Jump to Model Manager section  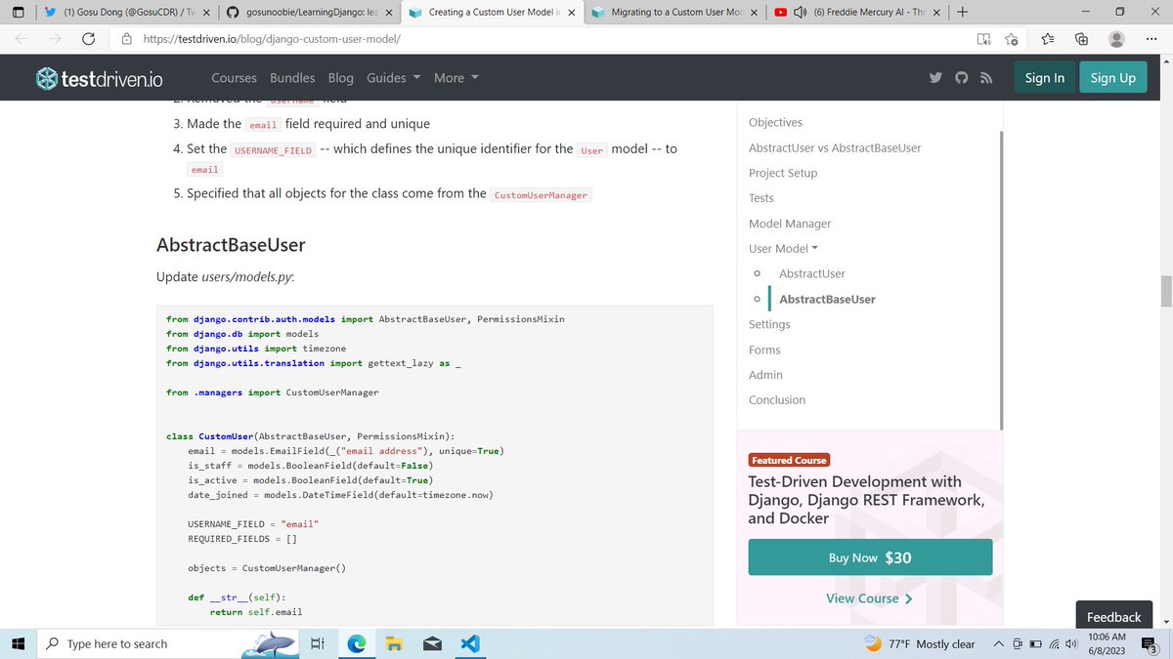pyautogui.click(x=790, y=224)
